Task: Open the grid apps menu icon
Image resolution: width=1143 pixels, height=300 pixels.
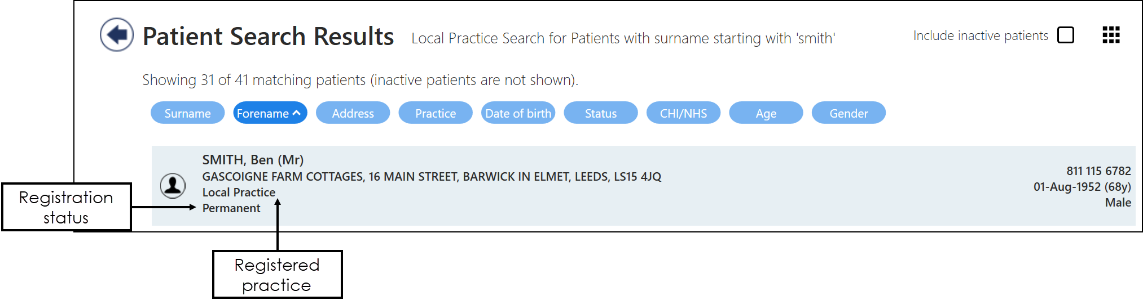Action: pyautogui.click(x=1111, y=35)
